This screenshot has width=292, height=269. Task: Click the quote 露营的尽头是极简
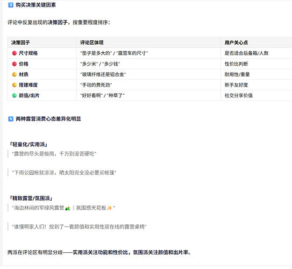(54, 154)
